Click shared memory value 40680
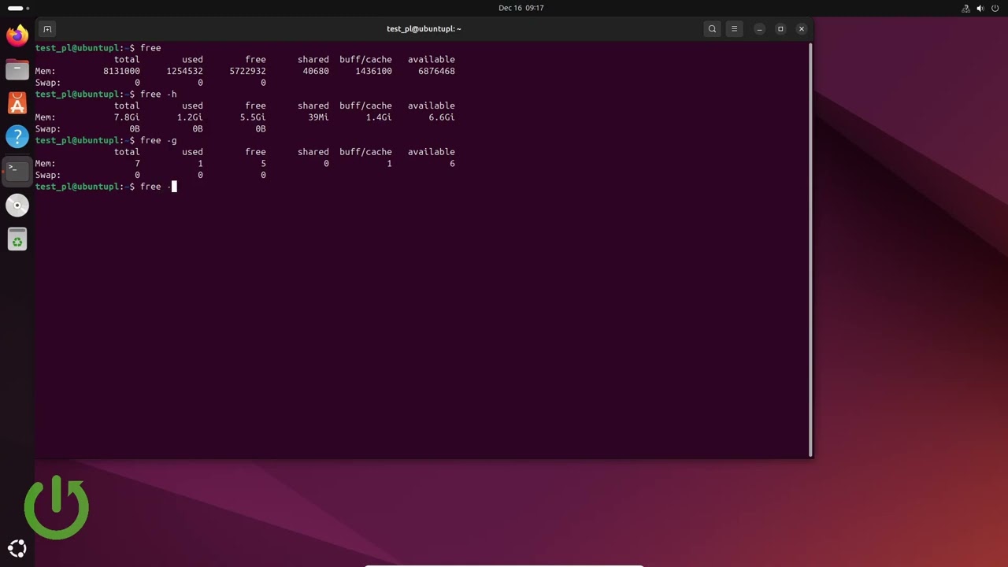Screen dimensions: 1008x567 (316, 71)
